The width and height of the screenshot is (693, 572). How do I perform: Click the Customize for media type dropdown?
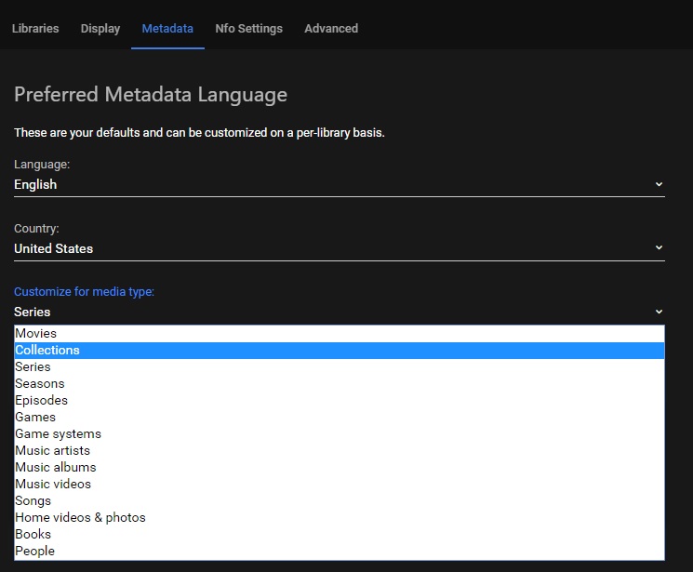click(339, 313)
